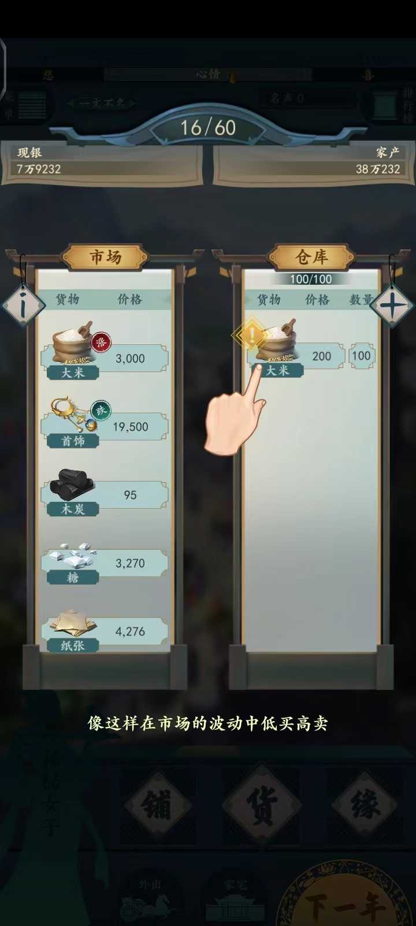Tap the 外出 carriage travel icon

148,901
